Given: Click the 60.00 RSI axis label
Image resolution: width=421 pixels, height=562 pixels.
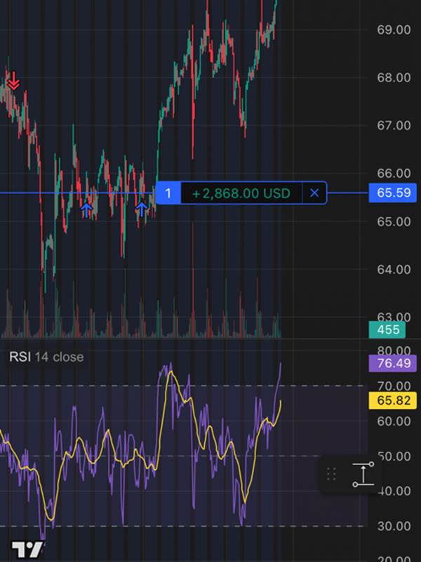Looking at the screenshot, I should 394,421.
